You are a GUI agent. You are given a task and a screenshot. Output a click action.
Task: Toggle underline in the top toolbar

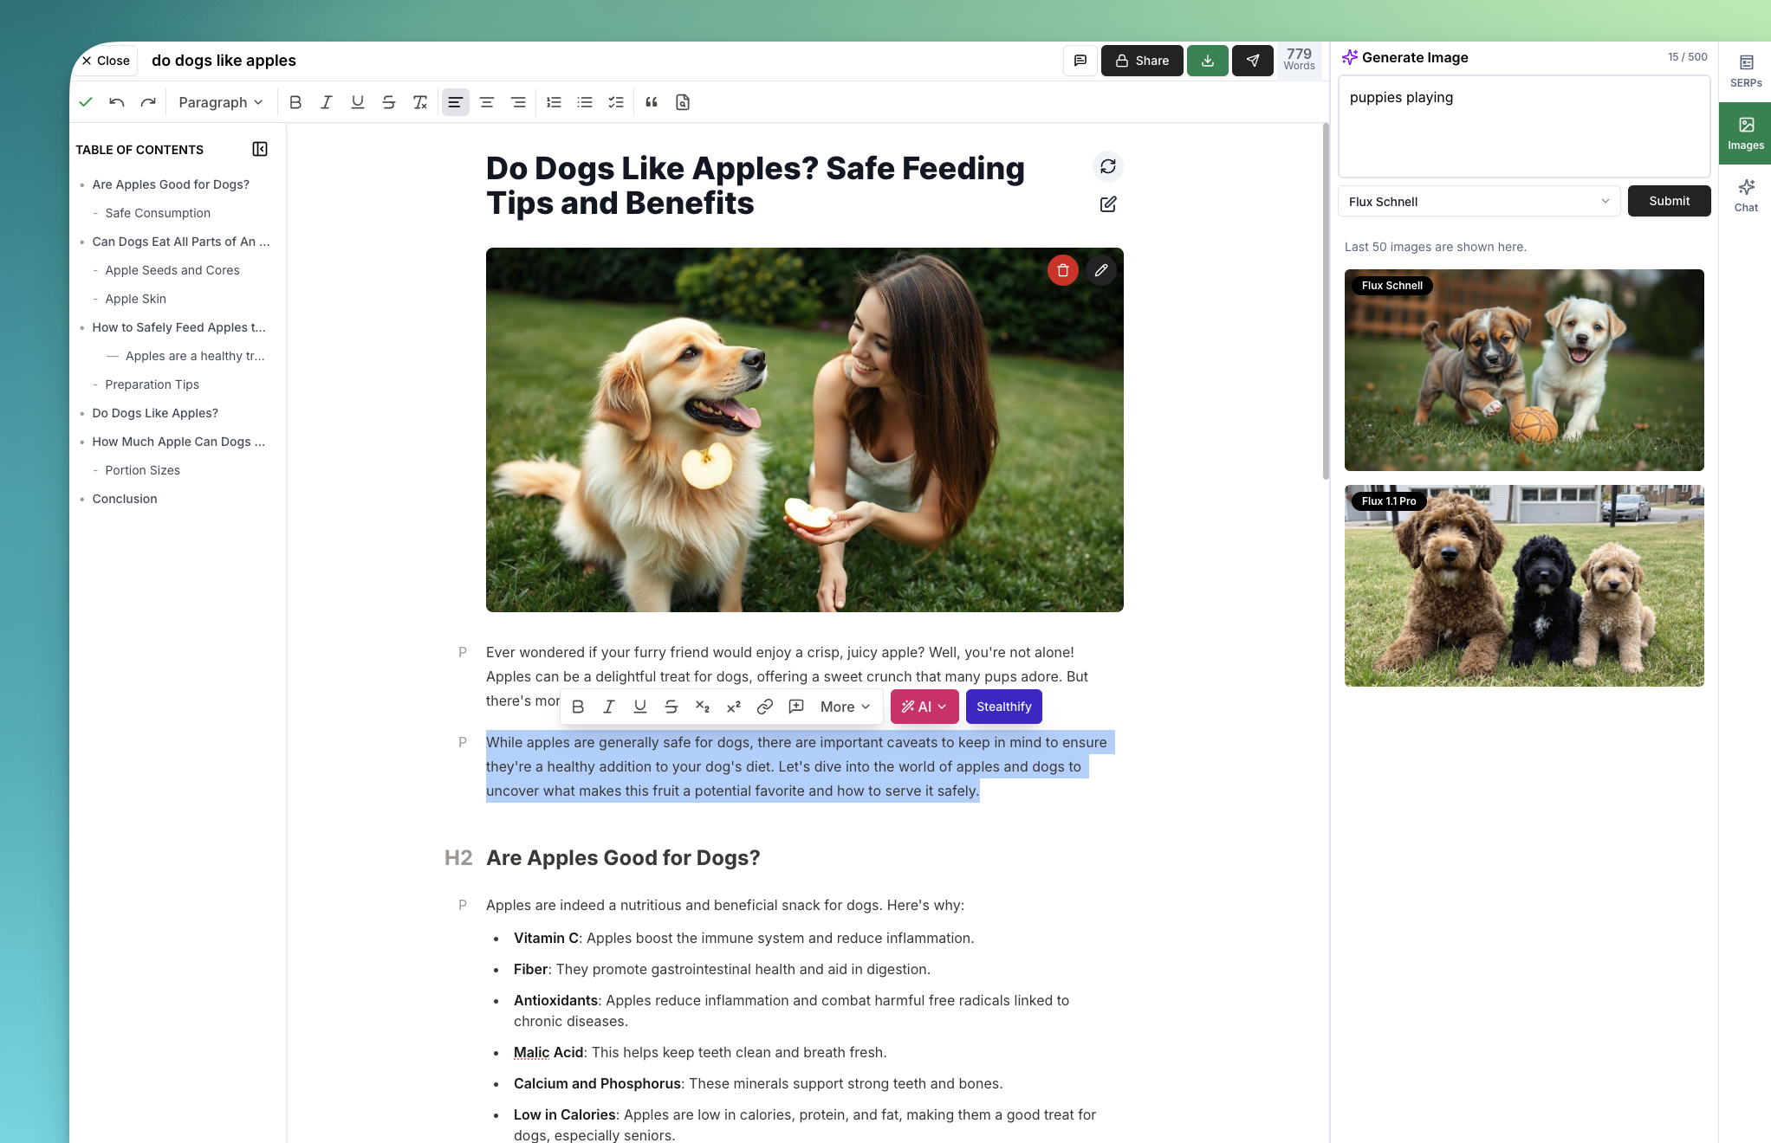click(357, 102)
